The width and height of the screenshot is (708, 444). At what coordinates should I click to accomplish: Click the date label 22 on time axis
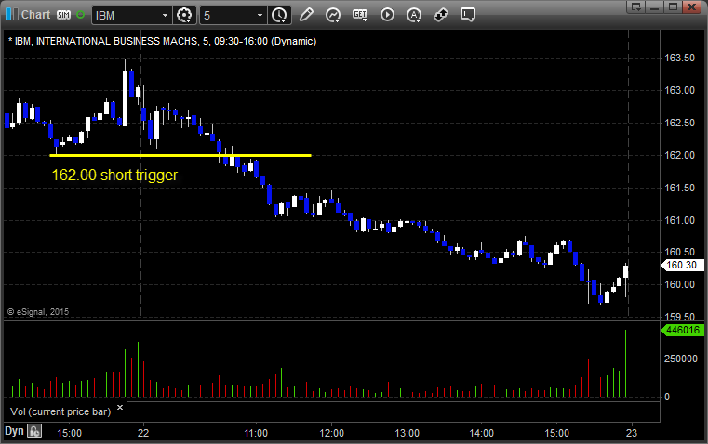point(143,433)
